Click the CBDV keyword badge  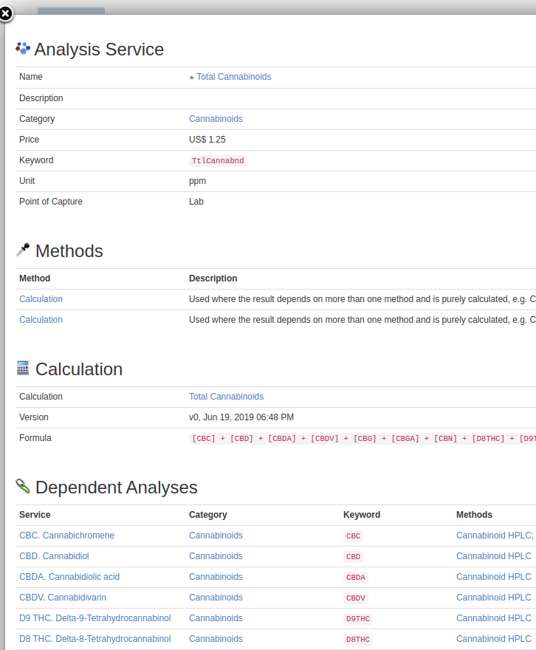click(357, 597)
